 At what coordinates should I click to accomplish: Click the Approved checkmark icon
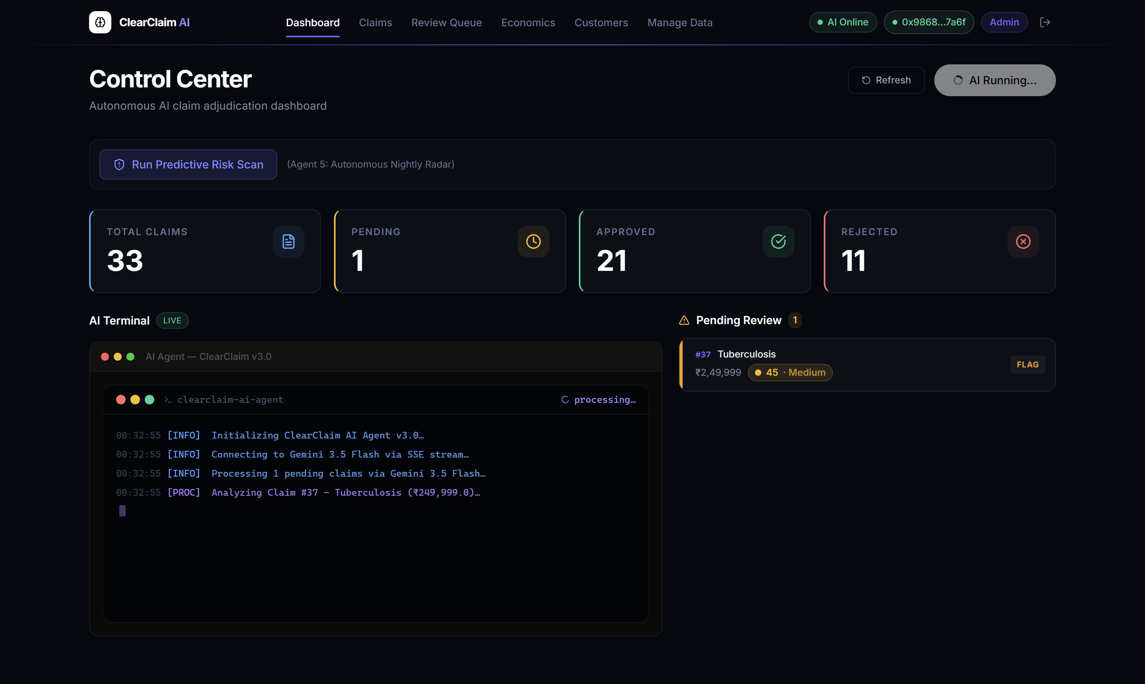tap(778, 242)
